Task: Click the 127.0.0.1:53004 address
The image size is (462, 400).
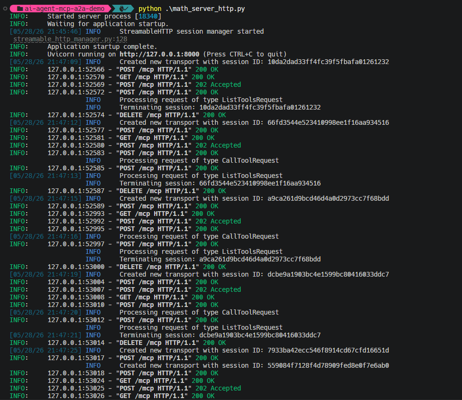Action: click(76, 282)
